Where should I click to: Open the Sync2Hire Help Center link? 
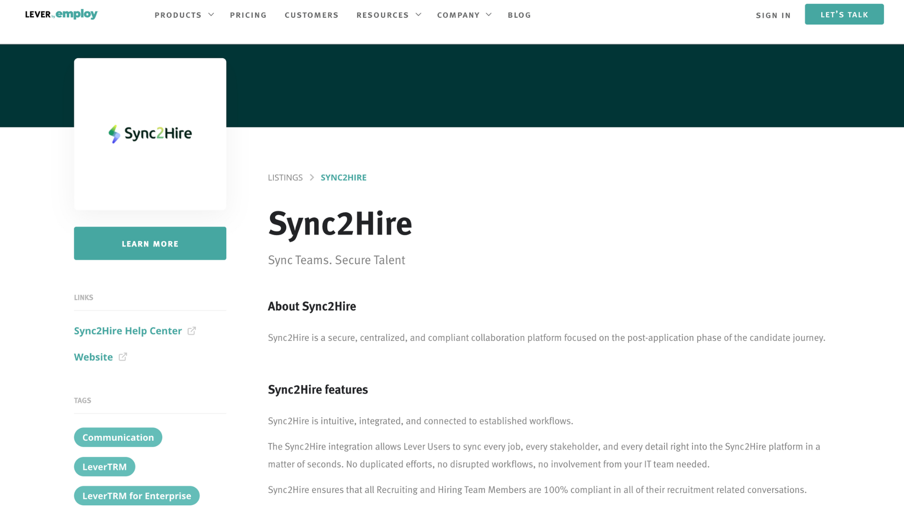pyautogui.click(x=127, y=331)
